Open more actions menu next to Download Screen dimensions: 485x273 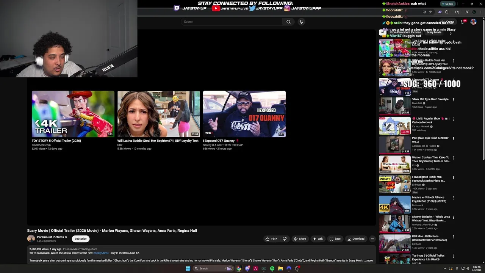pyautogui.click(x=372, y=239)
